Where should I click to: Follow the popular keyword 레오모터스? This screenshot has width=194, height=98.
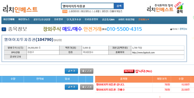point(86,11)
